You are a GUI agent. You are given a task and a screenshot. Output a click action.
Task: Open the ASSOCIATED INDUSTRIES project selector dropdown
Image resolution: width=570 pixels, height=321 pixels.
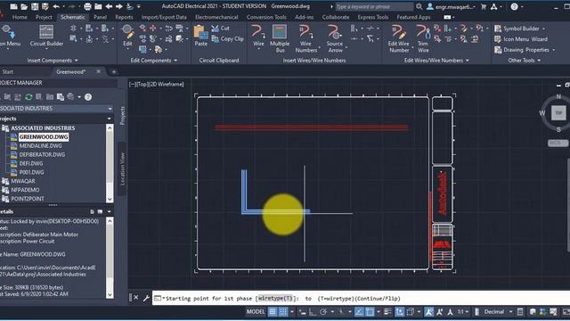pyautogui.click(x=110, y=109)
